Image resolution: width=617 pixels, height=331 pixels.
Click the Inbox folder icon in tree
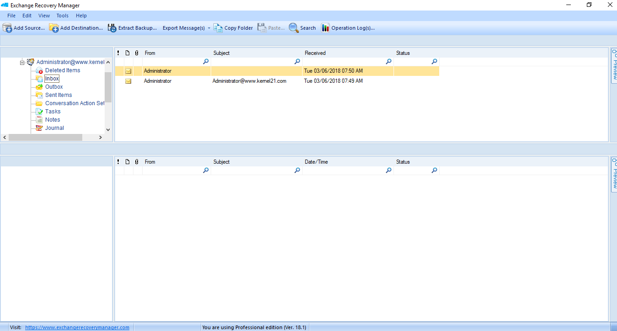pyautogui.click(x=39, y=79)
